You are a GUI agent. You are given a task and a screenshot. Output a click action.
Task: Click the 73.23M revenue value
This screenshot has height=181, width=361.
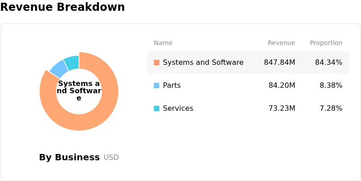282,109
